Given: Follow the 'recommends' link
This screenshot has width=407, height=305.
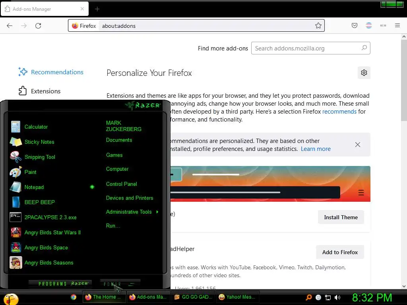Looking at the screenshot, I should click(339, 112).
